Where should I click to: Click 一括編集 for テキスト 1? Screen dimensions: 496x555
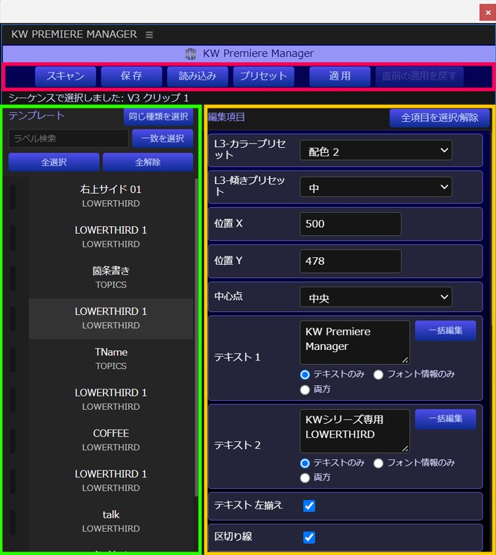point(445,330)
